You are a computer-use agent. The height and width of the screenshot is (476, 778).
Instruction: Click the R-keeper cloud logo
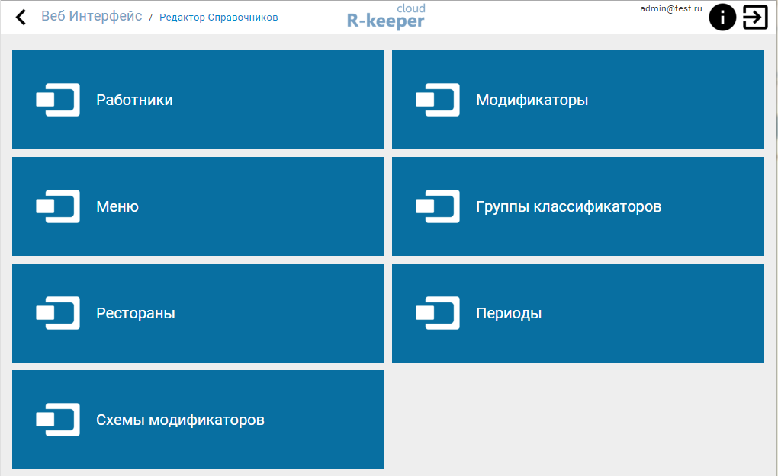(x=386, y=17)
